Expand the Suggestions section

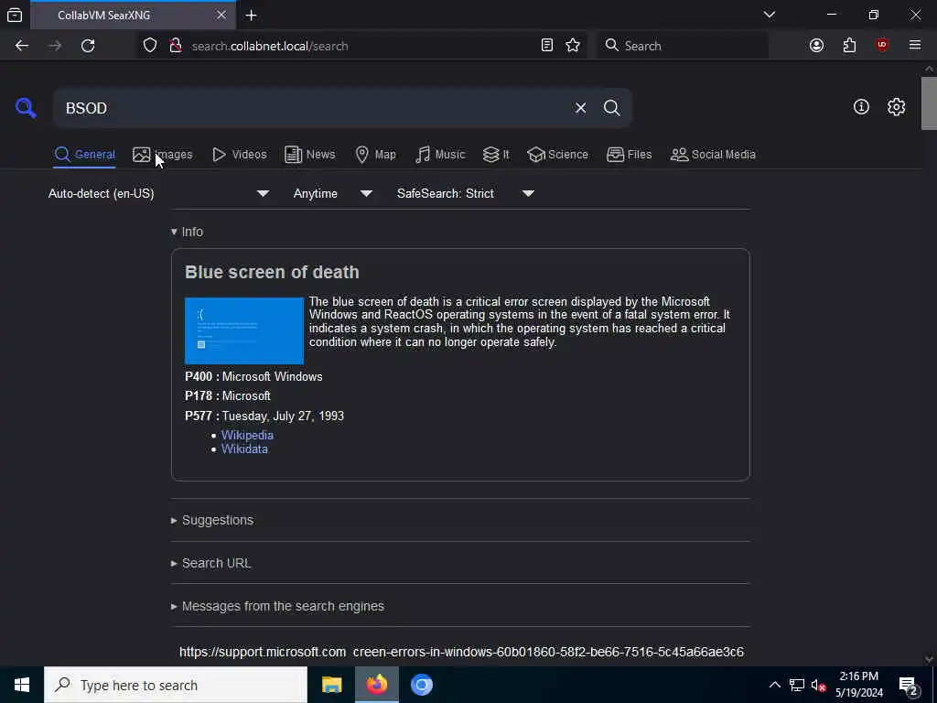pyautogui.click(x=212, y=520)
